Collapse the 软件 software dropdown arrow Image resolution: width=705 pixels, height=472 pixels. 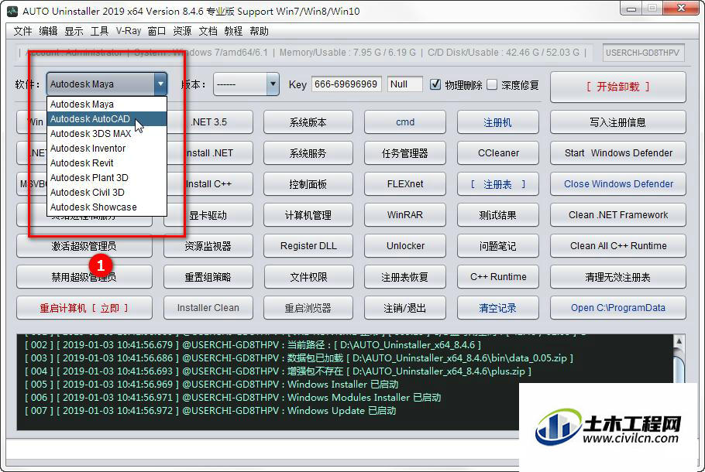click(x=160, y=84)
